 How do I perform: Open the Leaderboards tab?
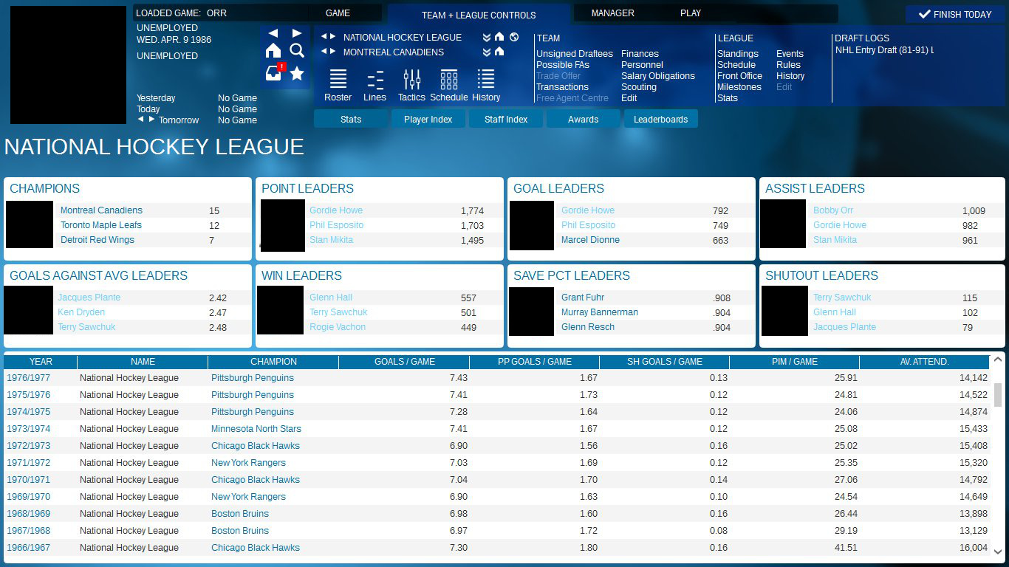click(661, 119)
